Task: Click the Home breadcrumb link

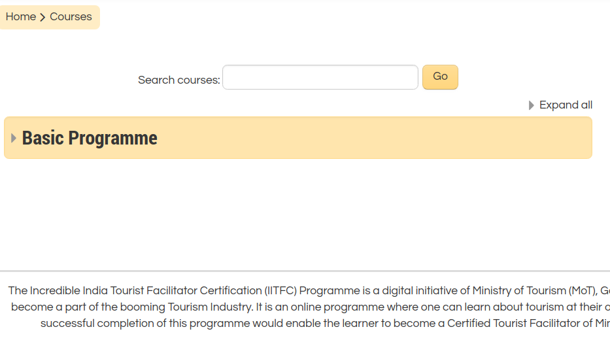Action: (x=20, y=17)
